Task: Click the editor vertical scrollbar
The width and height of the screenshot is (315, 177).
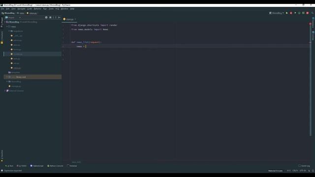Action: coord(311,80)
